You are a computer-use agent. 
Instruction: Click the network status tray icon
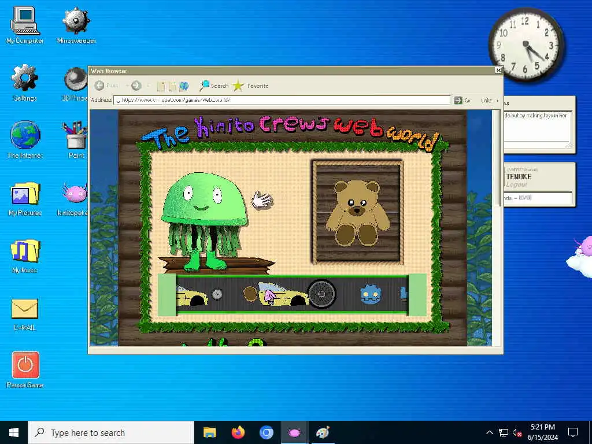504,432
